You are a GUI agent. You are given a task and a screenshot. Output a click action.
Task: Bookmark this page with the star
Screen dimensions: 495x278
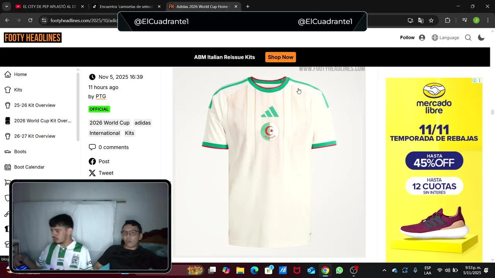pos(431,20)
